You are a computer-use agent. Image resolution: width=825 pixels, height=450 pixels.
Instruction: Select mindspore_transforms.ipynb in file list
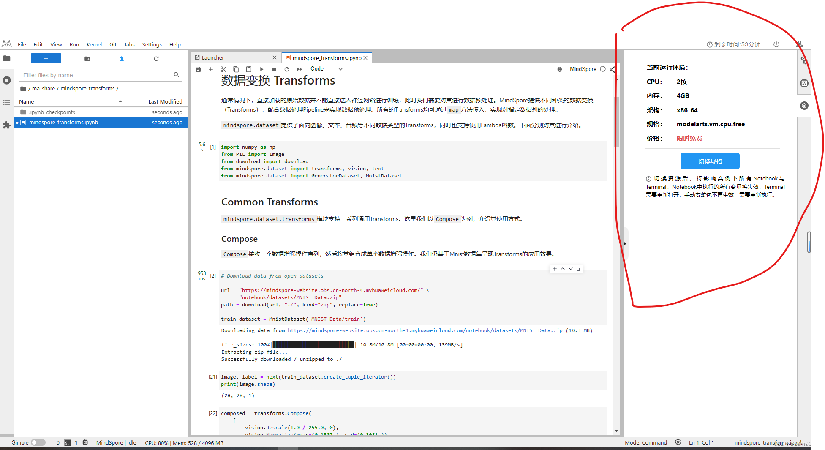(101, 122)
